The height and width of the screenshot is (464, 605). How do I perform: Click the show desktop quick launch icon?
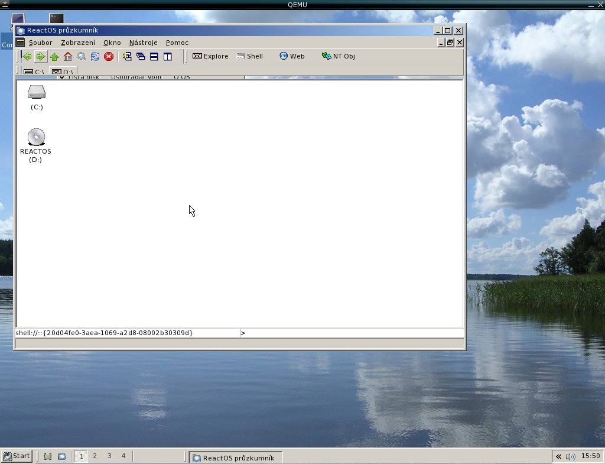[48, 456]
